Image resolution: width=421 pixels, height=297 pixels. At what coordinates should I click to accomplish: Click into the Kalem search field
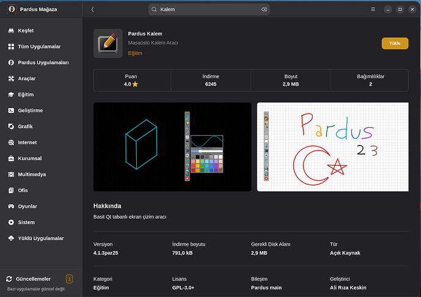pyautogui.click(x=209, y=9)
